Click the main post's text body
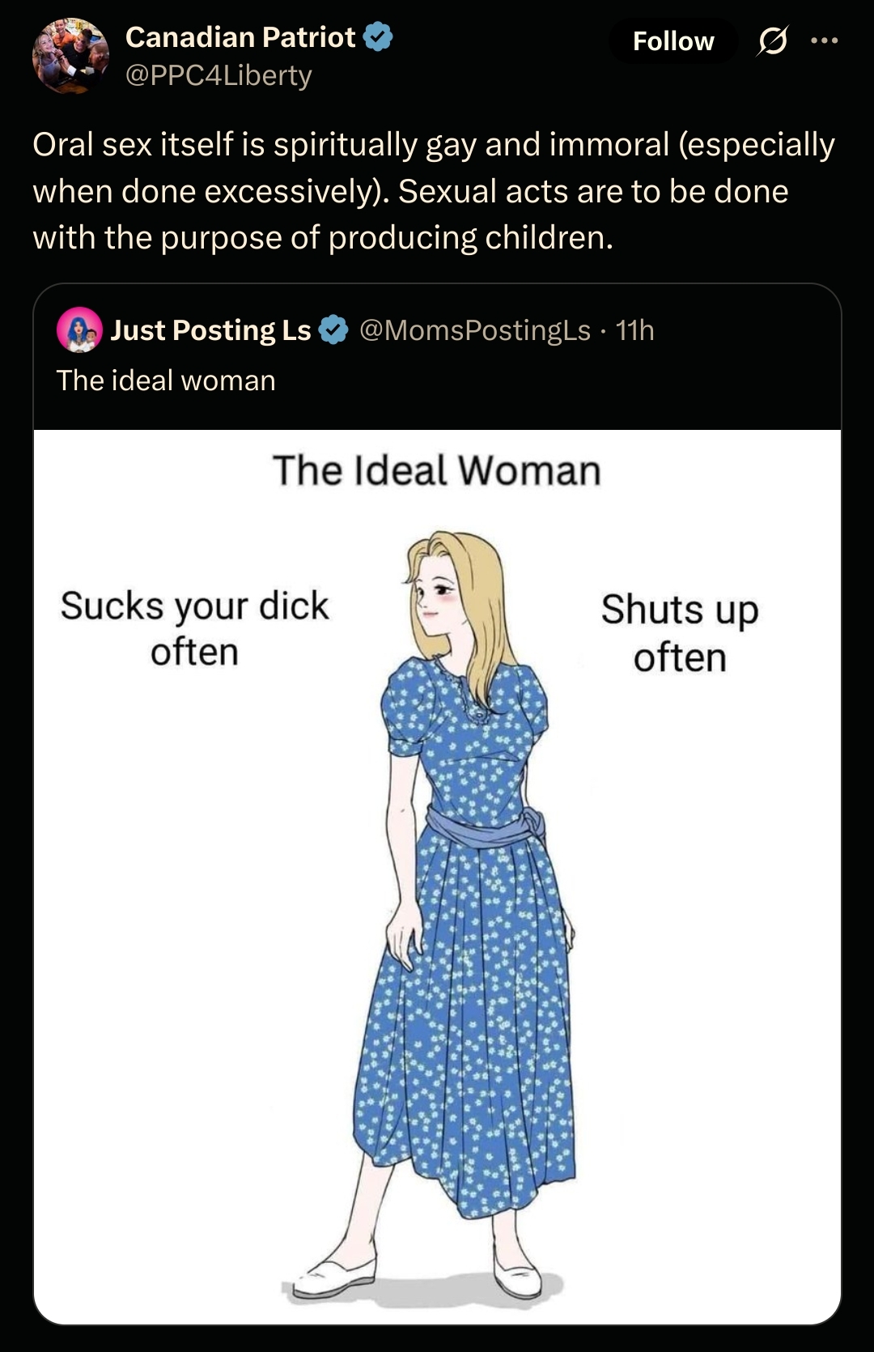The image size is (874, 1352). [434, 191]
